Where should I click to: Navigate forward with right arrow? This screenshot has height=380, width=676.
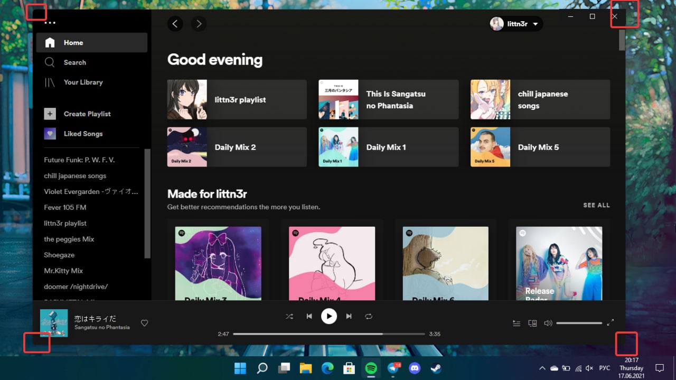tap(199, 24)
